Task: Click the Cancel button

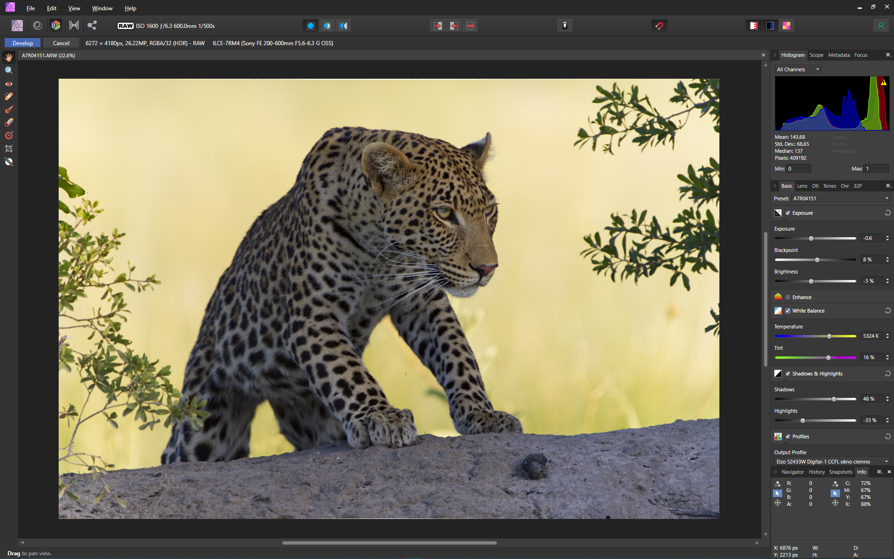Action: (x=61, y=43)
